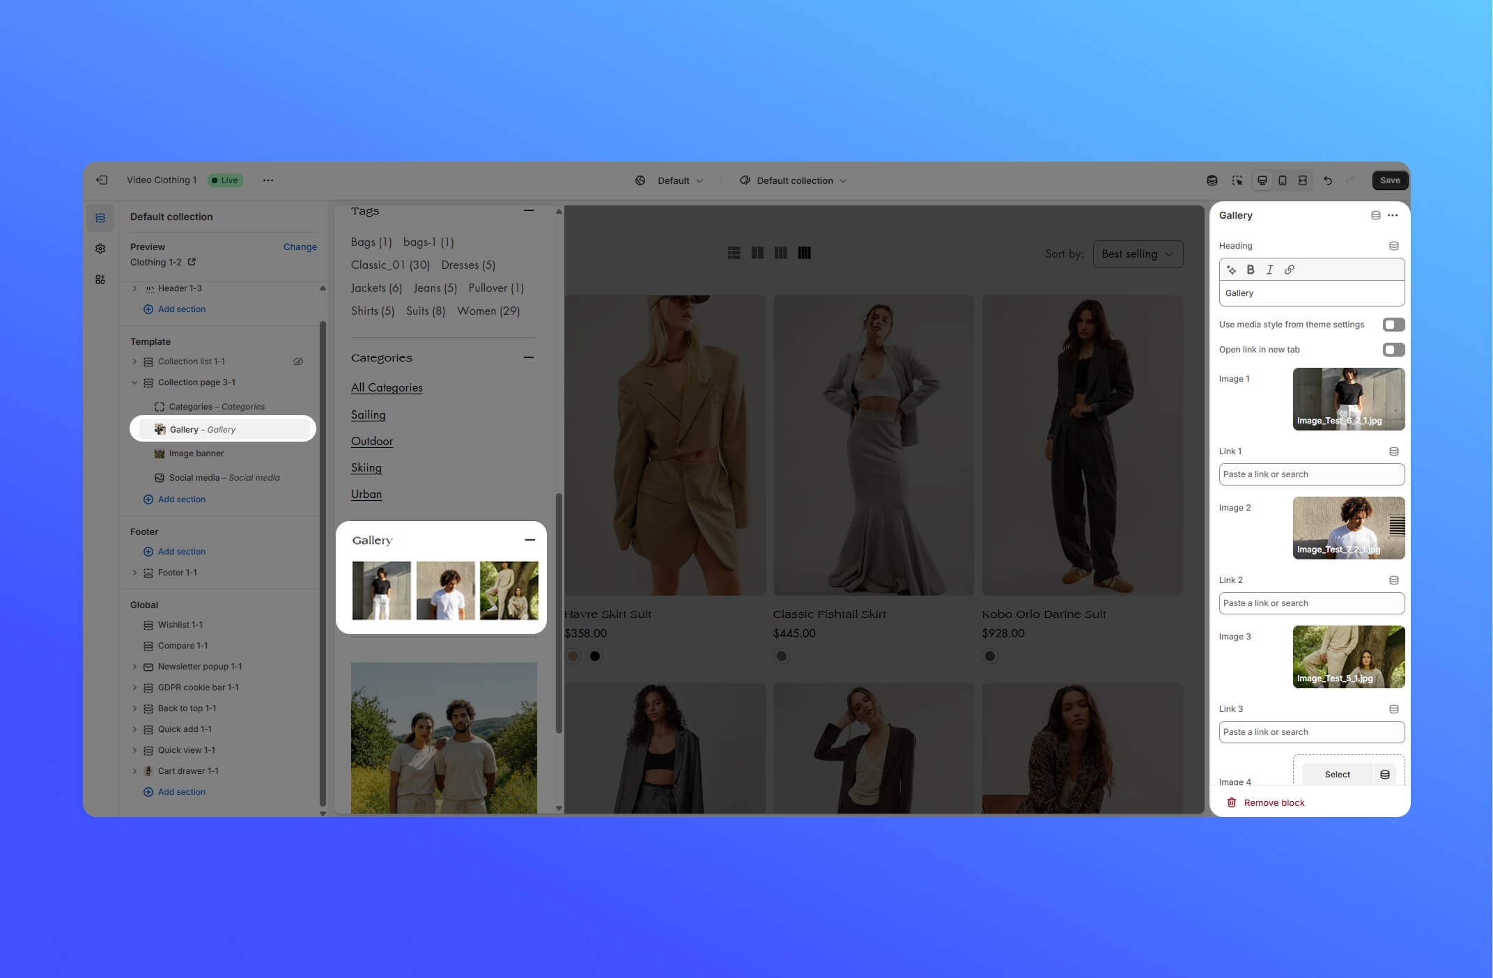Viewport: 1493px width, 978px height.
Task: Toggle Use media style from theme settings
Action: 1393,325
